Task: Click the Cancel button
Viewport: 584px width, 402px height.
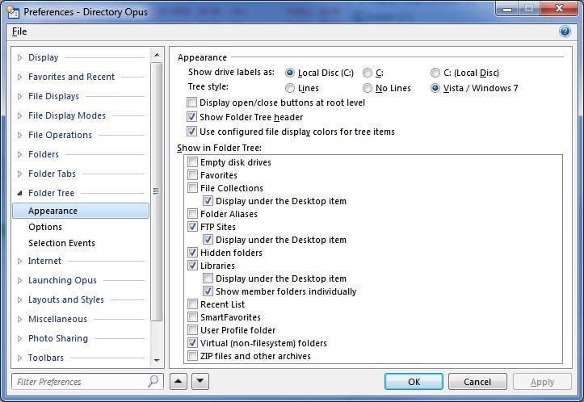Action: [x=477, y=382]
